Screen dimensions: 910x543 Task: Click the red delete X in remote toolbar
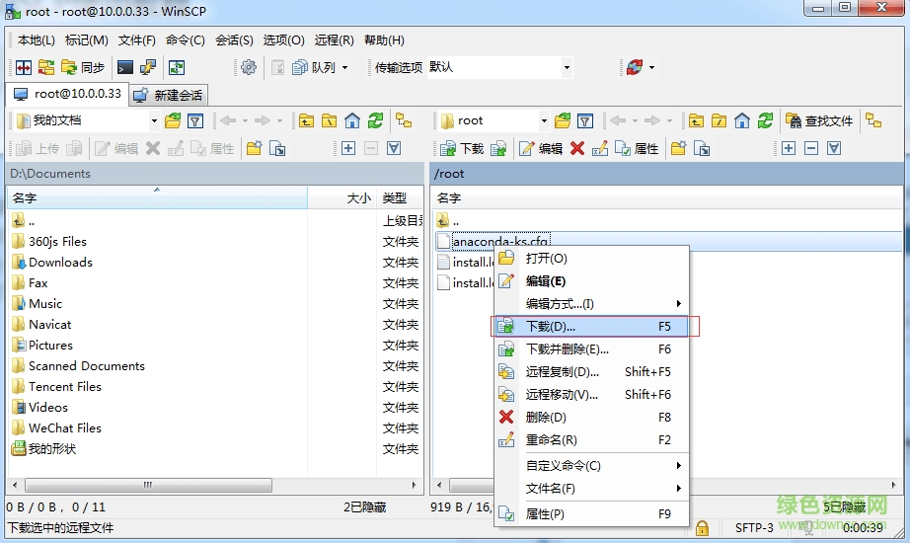577,148
